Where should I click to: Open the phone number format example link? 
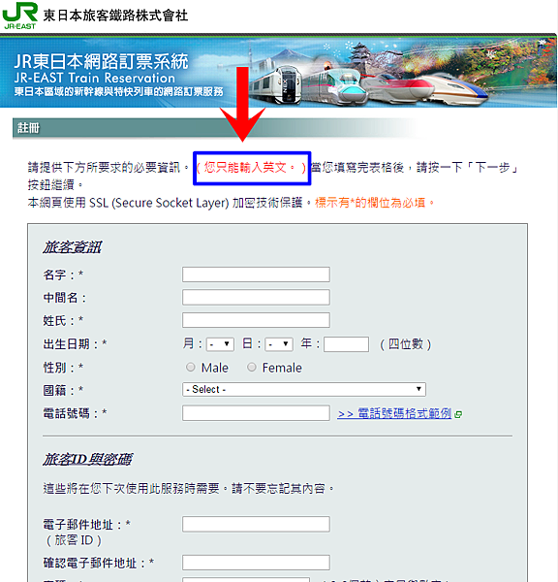click(394, 413)
